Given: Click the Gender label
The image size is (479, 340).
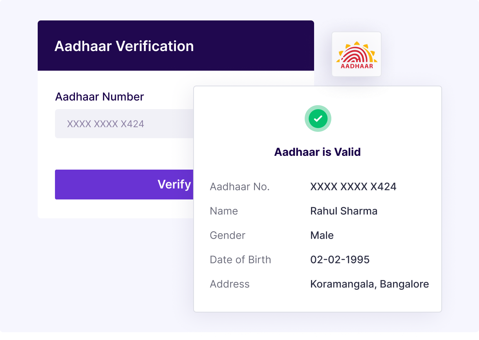Looking at the screenshot, I should [227, 235].
